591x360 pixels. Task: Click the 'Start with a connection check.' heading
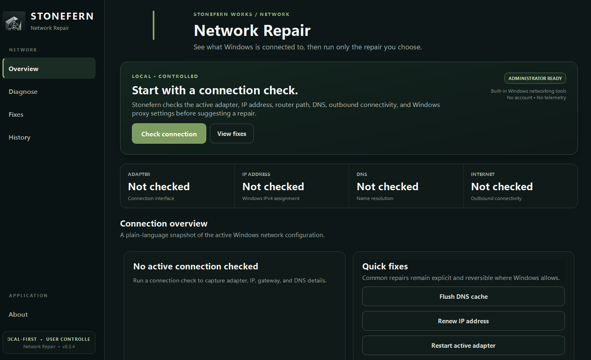[x=215, y=90]
